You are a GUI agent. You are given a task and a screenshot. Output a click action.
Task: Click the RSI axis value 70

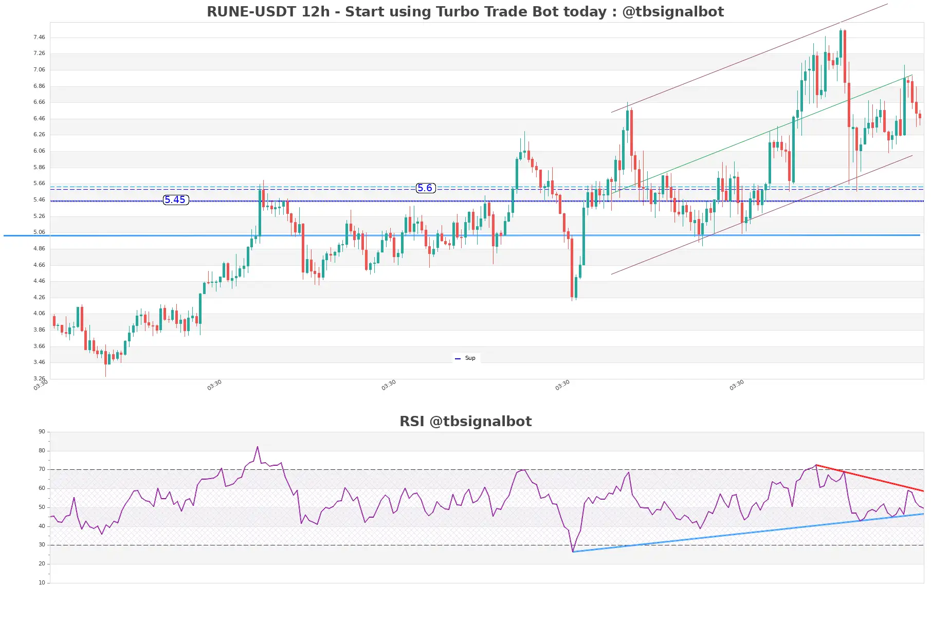(42, 469)
